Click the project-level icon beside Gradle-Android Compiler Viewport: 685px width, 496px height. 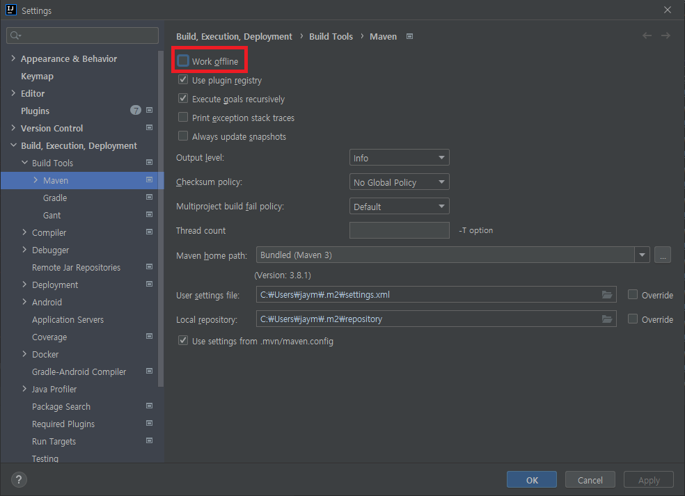(x=150, y=371)
